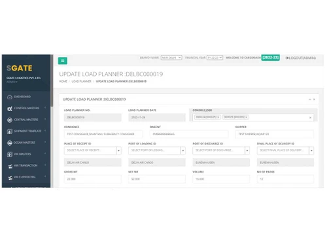
Task: Open Admin user dropdown under company name
Action: (x=12, y=82)
